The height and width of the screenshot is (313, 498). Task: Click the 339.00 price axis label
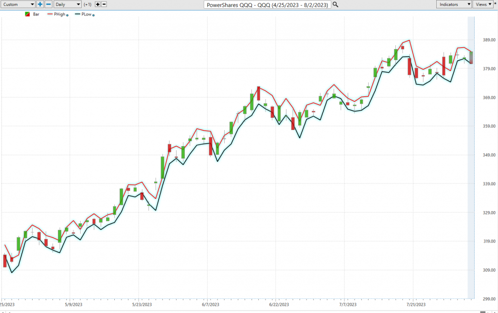pyautogui.click(x=489, y=184)
